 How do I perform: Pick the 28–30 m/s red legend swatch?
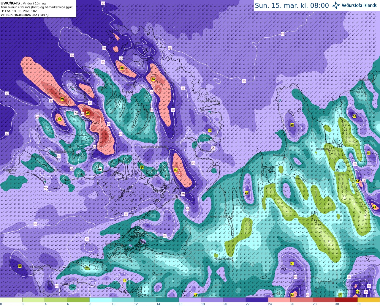tap(324, 300)
